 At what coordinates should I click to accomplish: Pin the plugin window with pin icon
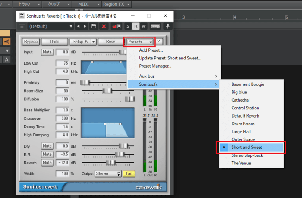point(168,26)
